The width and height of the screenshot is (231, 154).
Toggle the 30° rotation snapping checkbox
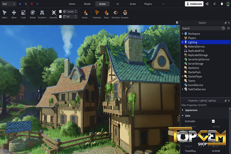[60, 17]
